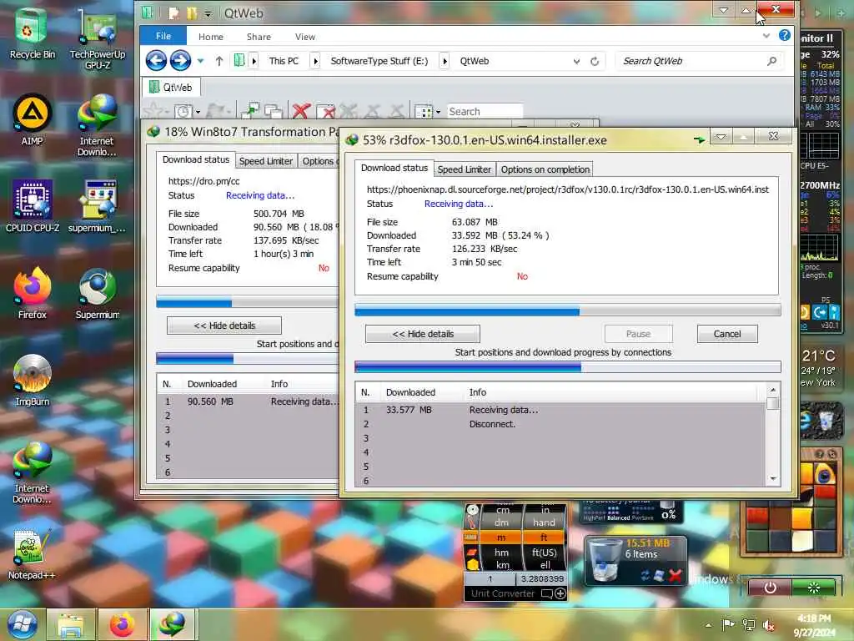Open Speed Limiter tab in Win8to7 download
The height and width of the screenshot is (641, 854).
266,161
